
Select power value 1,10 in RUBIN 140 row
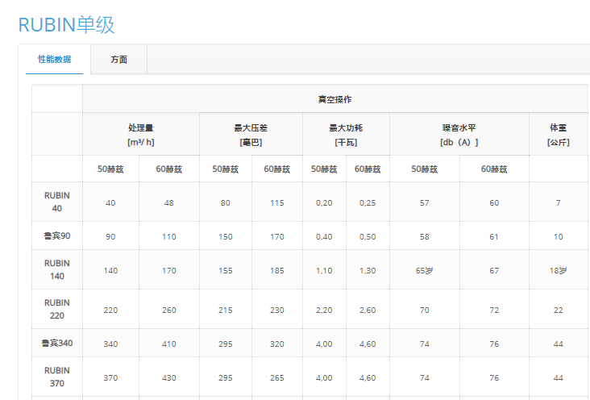(324, 271)
